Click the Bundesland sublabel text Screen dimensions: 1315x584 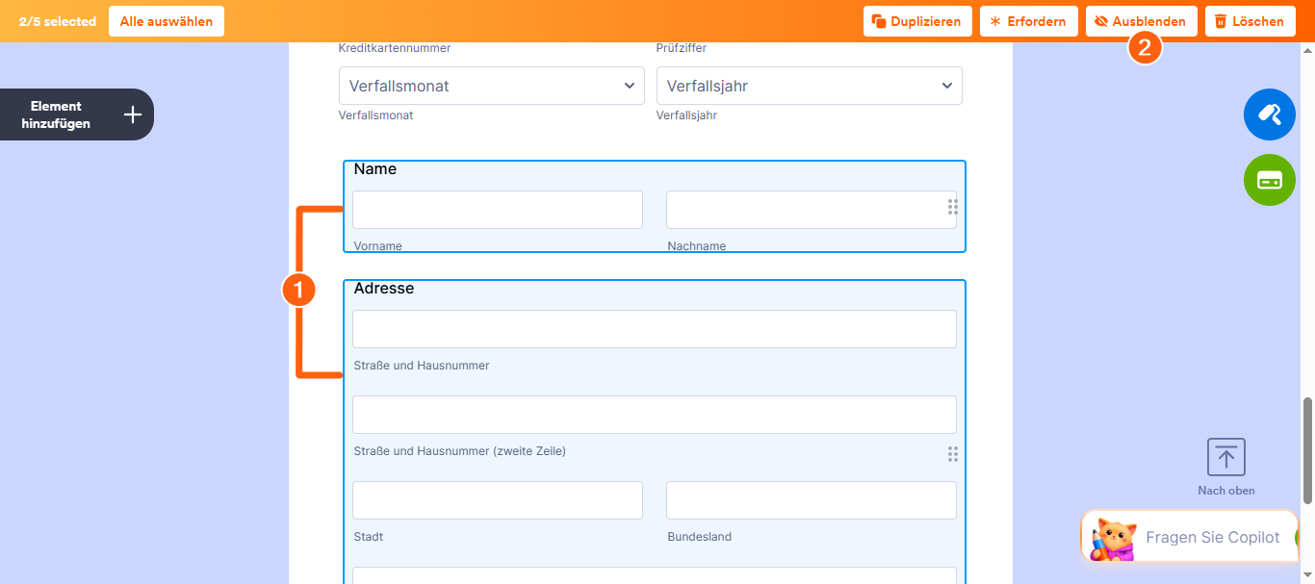click(x=700, y=537)
